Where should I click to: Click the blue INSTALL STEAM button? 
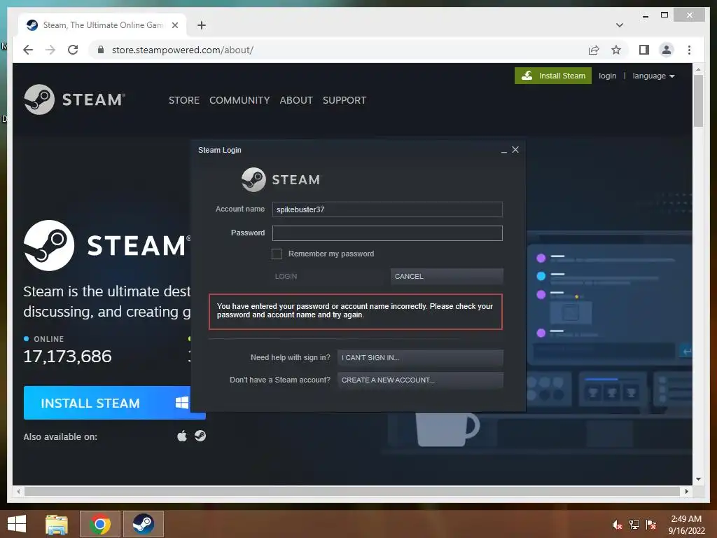pos(114,403)
